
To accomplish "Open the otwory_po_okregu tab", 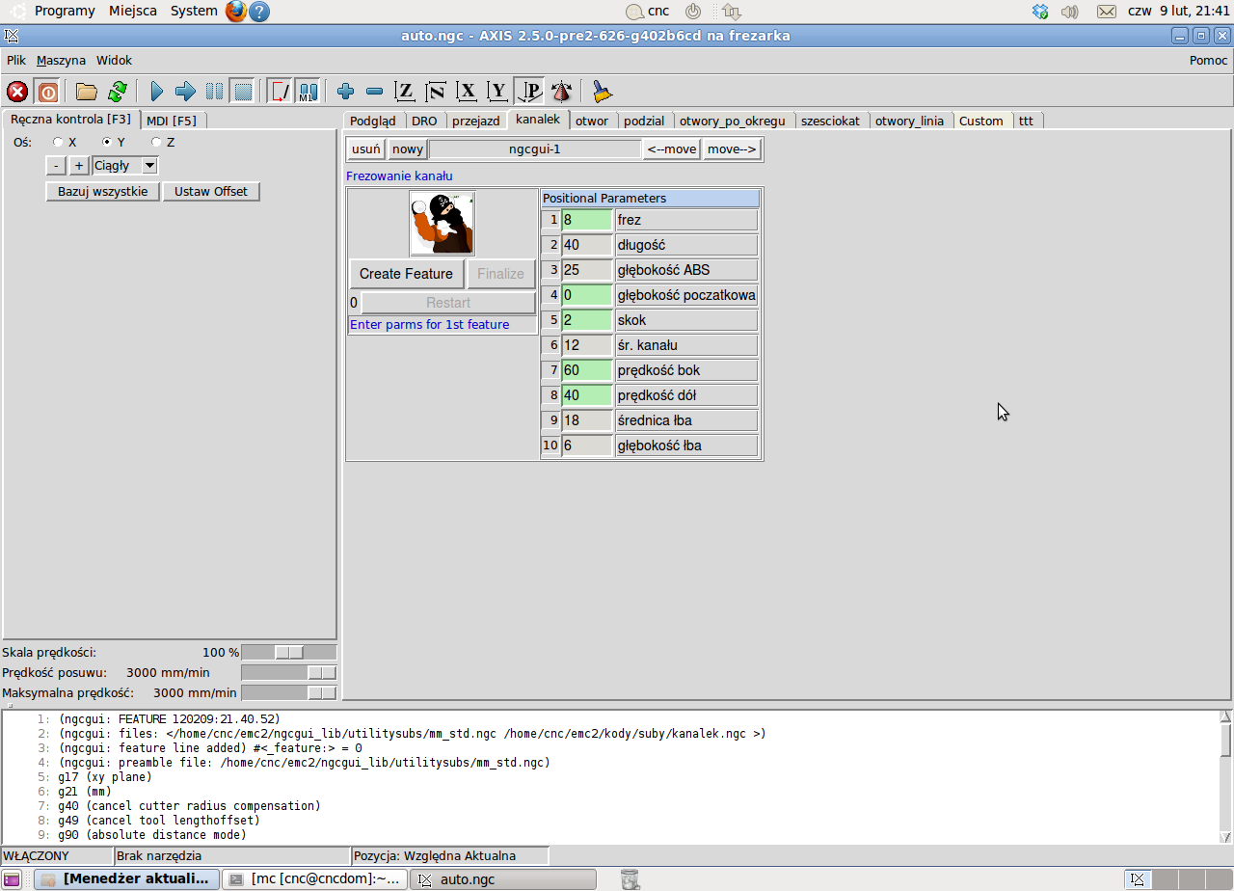I will pos(733,121).
